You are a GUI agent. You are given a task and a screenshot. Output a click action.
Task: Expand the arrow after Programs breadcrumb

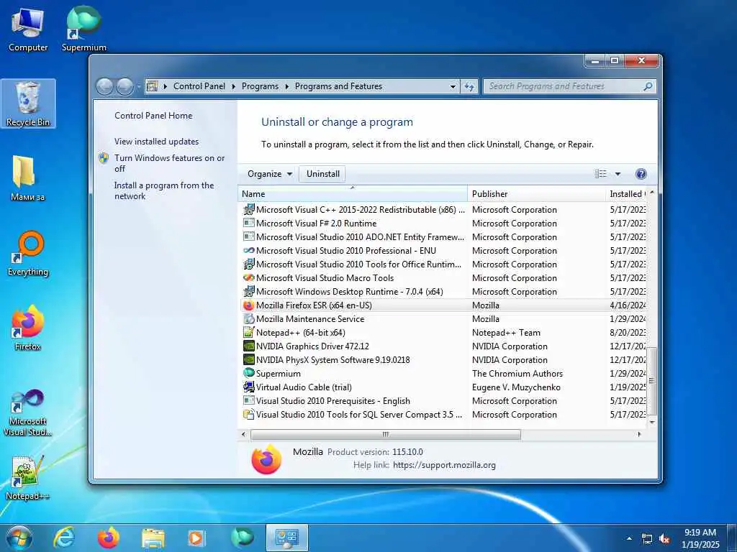click(286, 86)
